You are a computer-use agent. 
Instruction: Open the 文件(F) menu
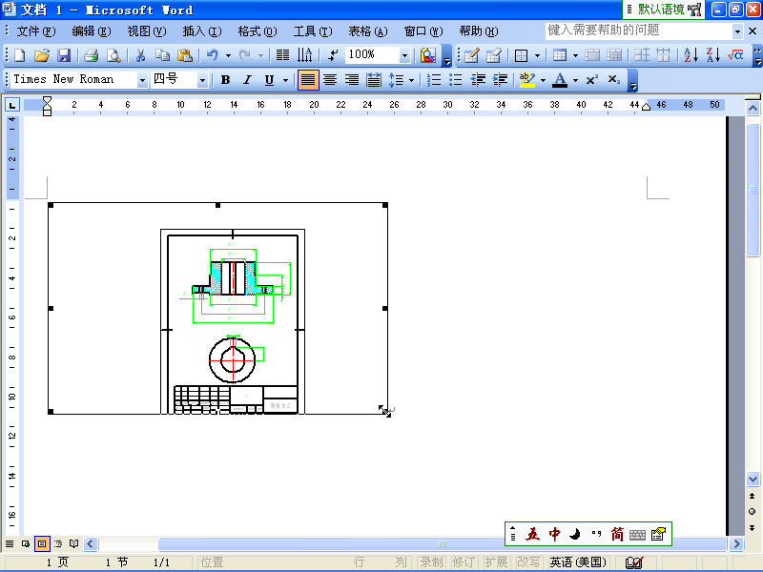click(x=36, y=31)
